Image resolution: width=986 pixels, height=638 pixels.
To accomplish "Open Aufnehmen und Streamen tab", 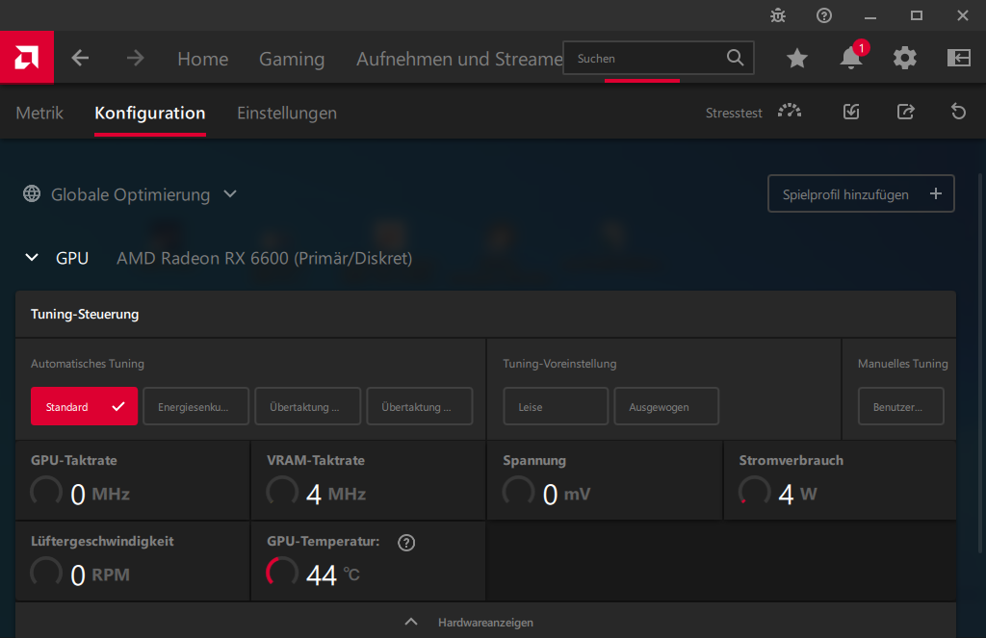I will point(459,59).
